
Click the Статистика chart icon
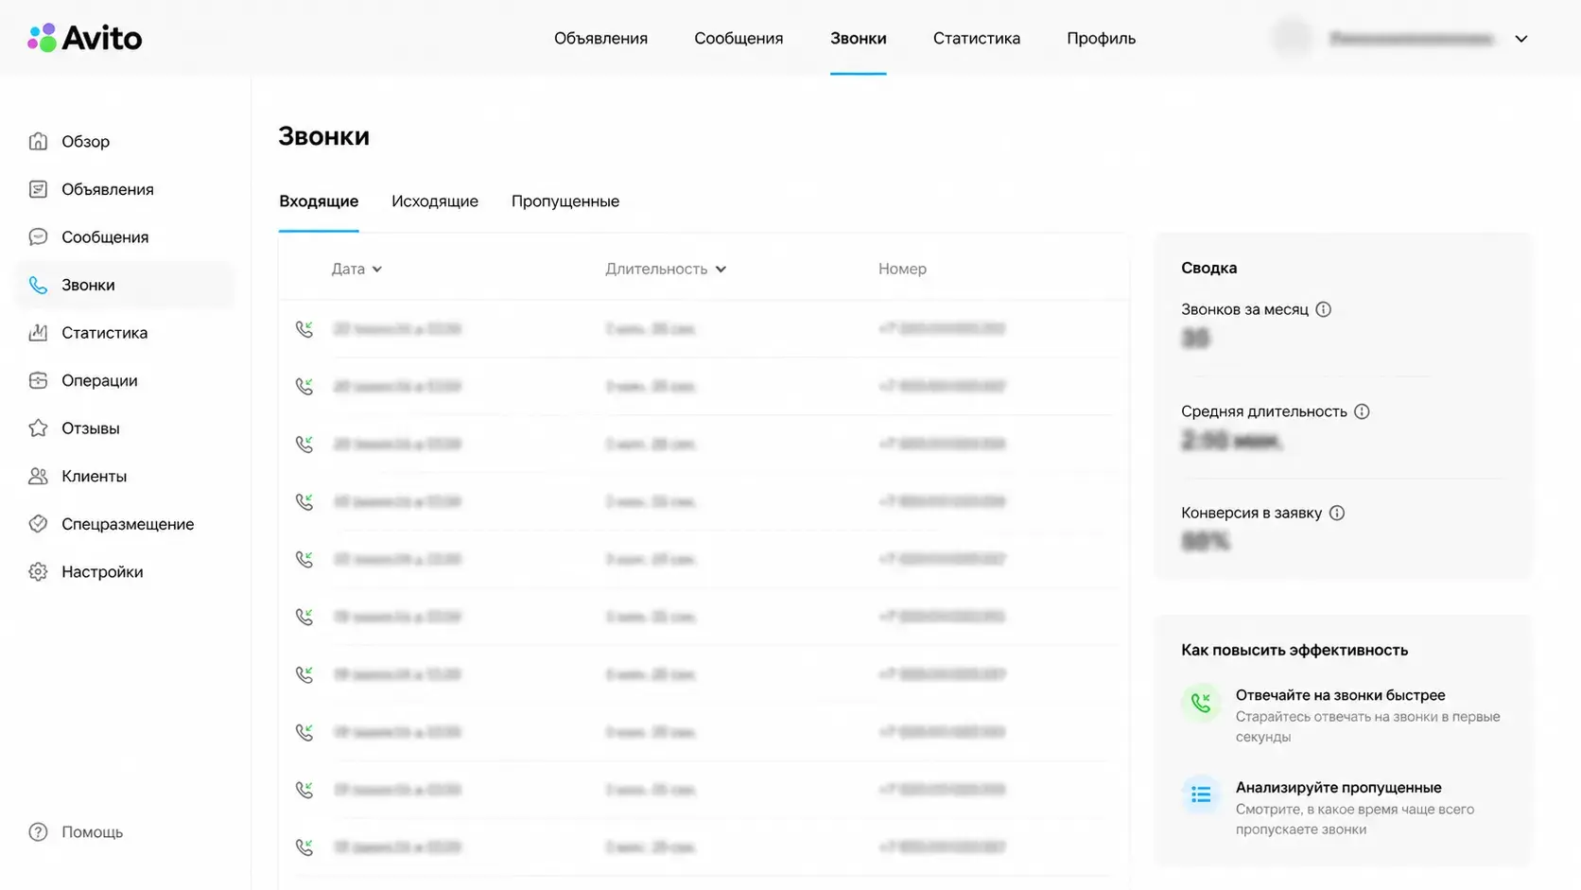point(38,332)
